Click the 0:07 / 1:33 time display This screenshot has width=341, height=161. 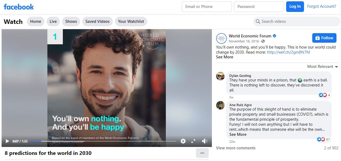(20, 141)
